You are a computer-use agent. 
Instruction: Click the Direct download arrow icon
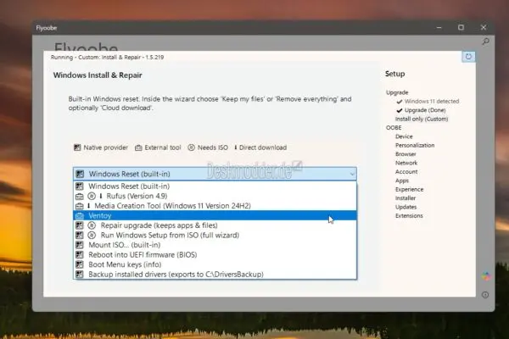[x=236, y=147]
